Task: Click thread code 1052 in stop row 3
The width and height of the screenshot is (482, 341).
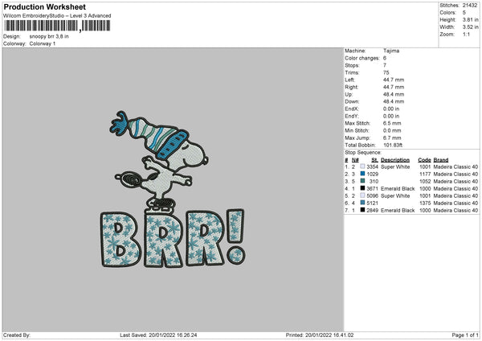Action: tap(425, 181)
